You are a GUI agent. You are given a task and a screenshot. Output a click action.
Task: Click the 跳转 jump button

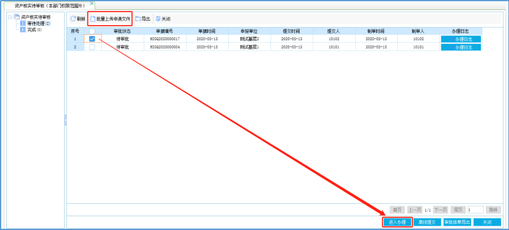[493, 210]
